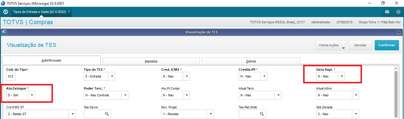Expand the Crd.ICMS ST combo box
The width and height of the screenshot is (404, 119).
pyautogui.click(x=72, y=114)
